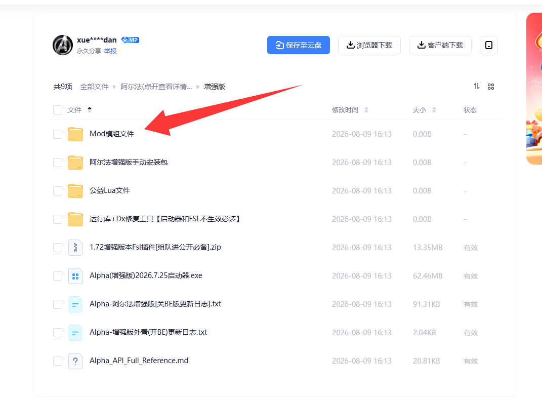Click size 13.35MB of the zip file
This screenshot has width=542, height=397.
click(x=428, y=248)
